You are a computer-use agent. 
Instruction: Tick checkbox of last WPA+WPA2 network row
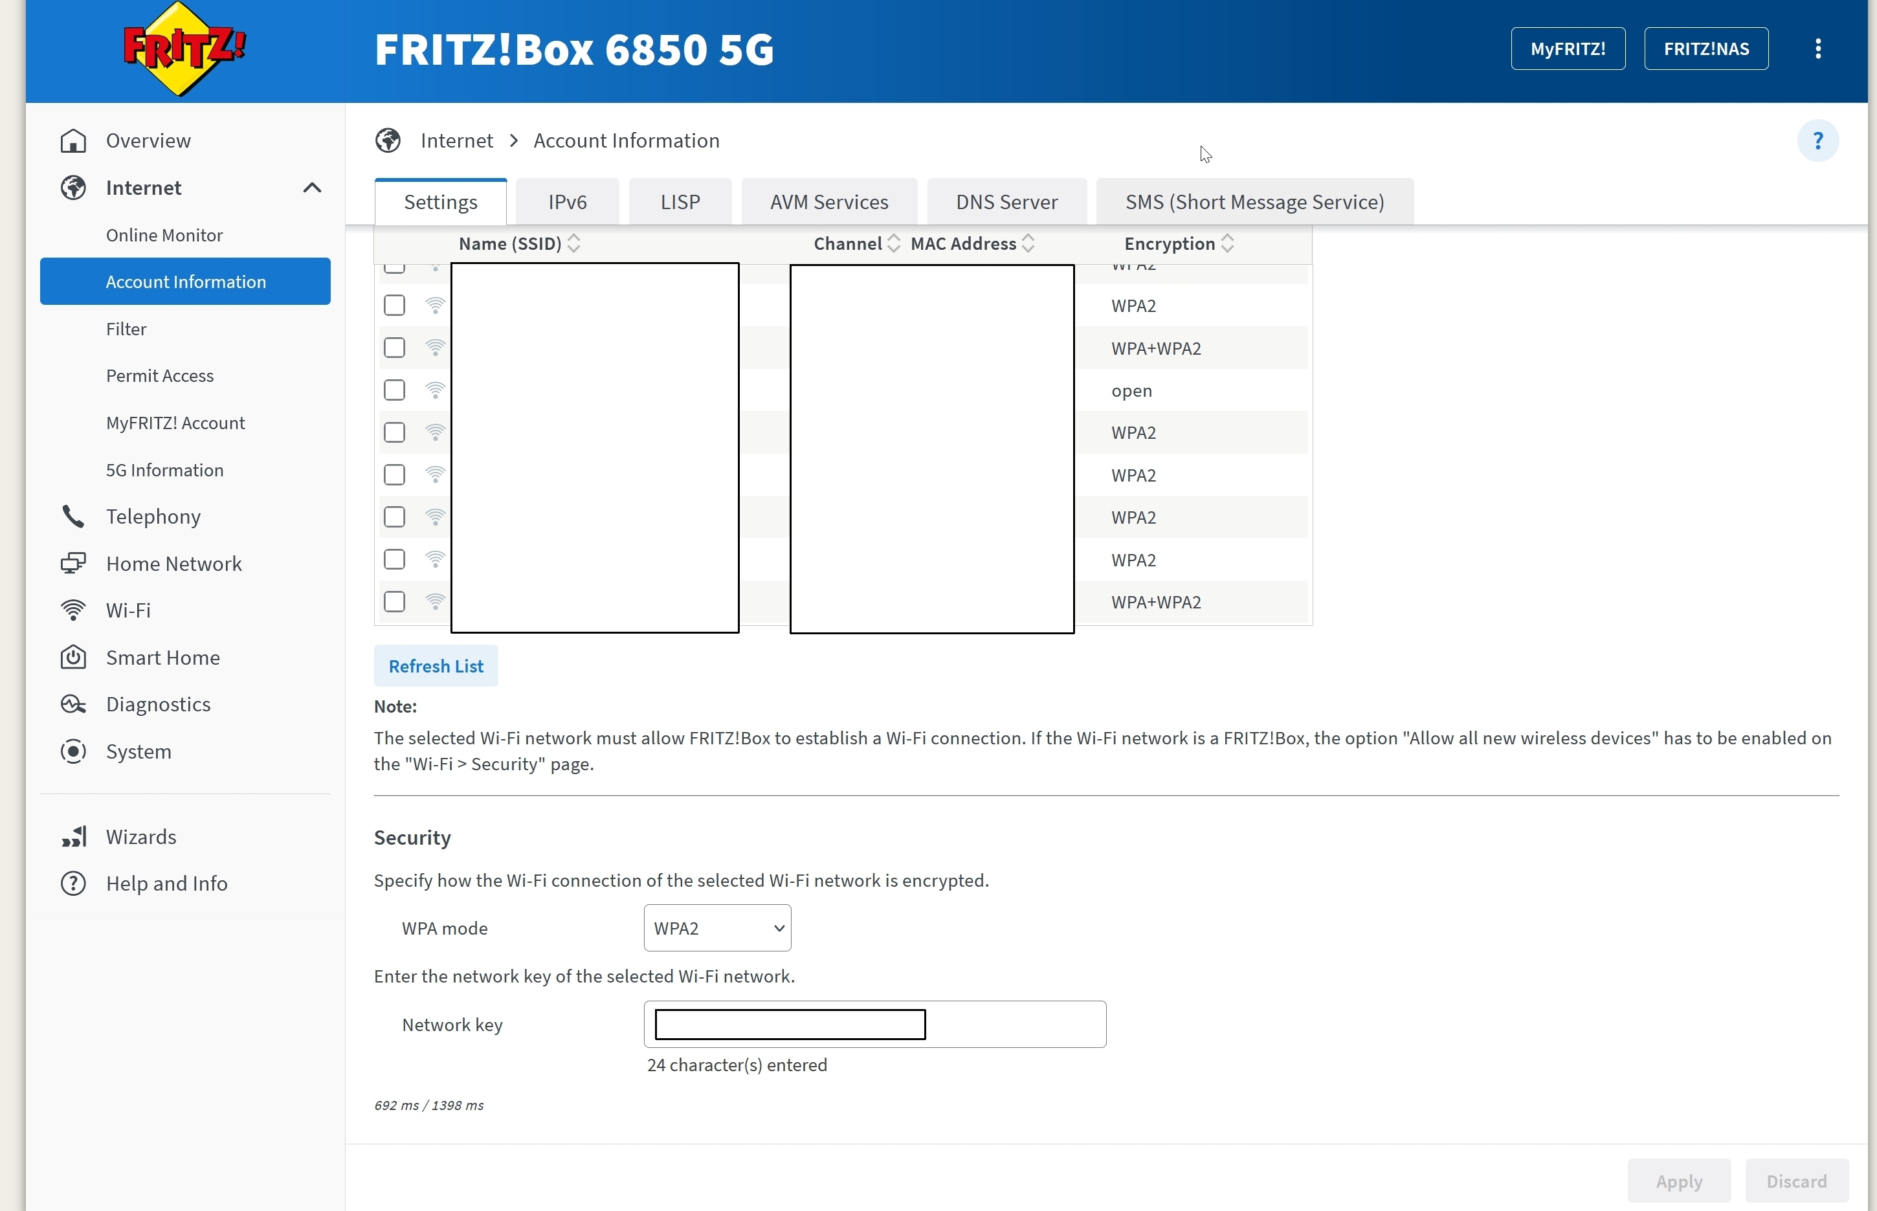click(394, 601)
